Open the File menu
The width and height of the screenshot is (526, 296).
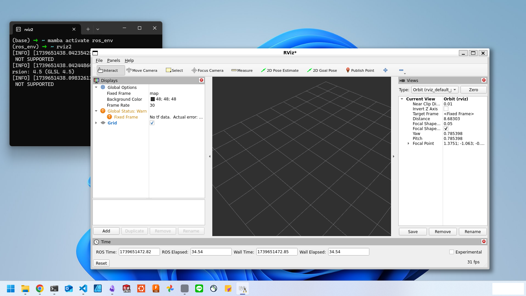99,61
